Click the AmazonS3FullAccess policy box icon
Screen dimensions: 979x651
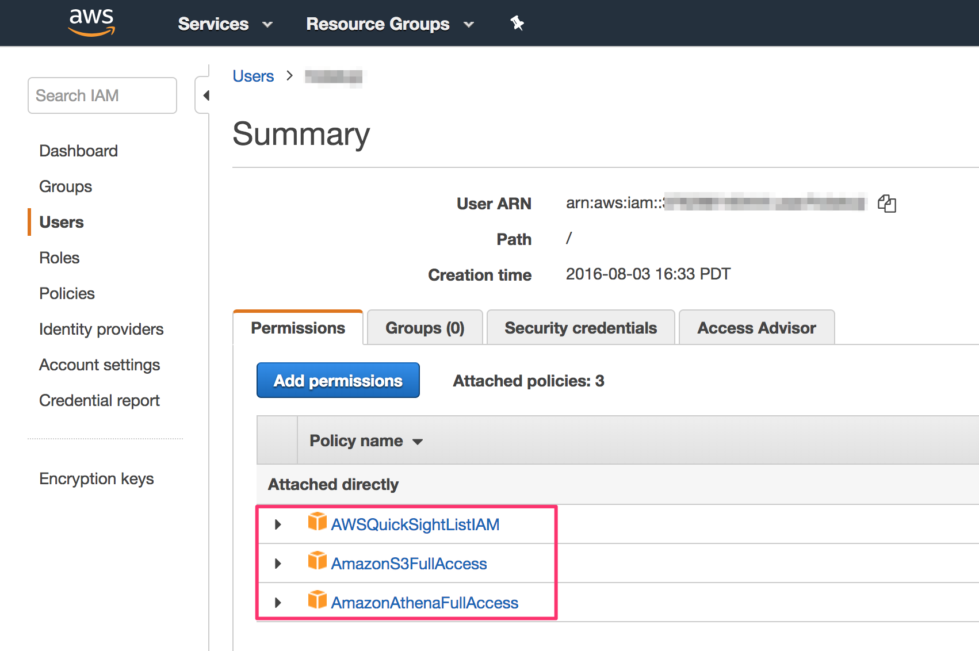click(317, 560)
